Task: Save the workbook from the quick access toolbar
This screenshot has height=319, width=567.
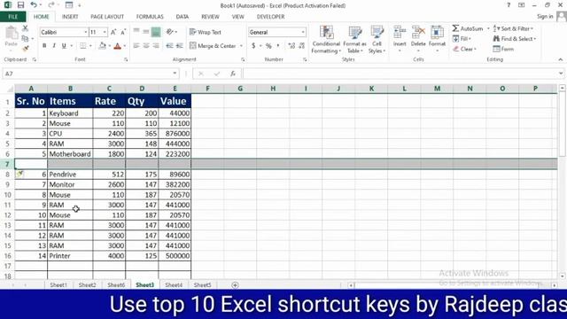Action: (x=20, y=5)
